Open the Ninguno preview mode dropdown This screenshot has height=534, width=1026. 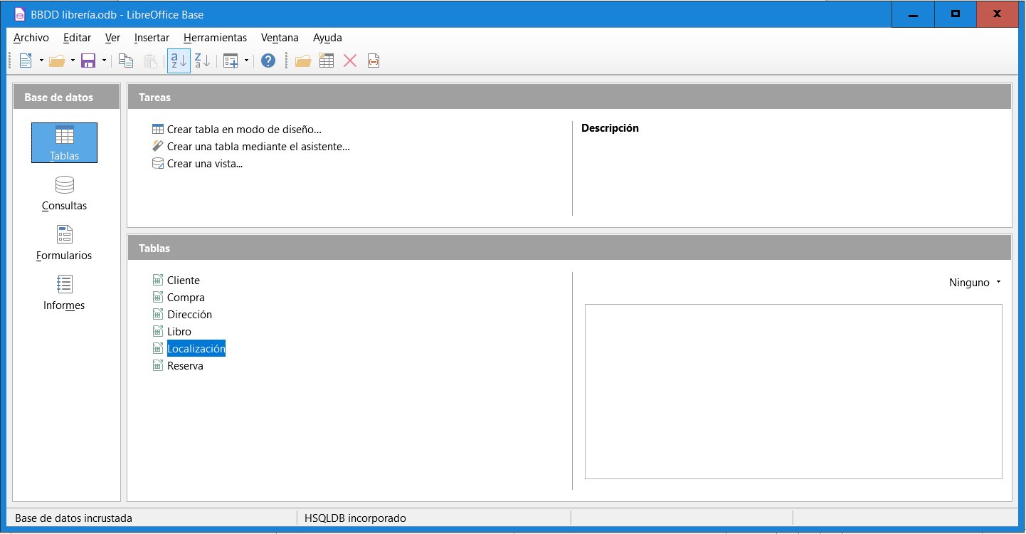(x=975, y=283)
